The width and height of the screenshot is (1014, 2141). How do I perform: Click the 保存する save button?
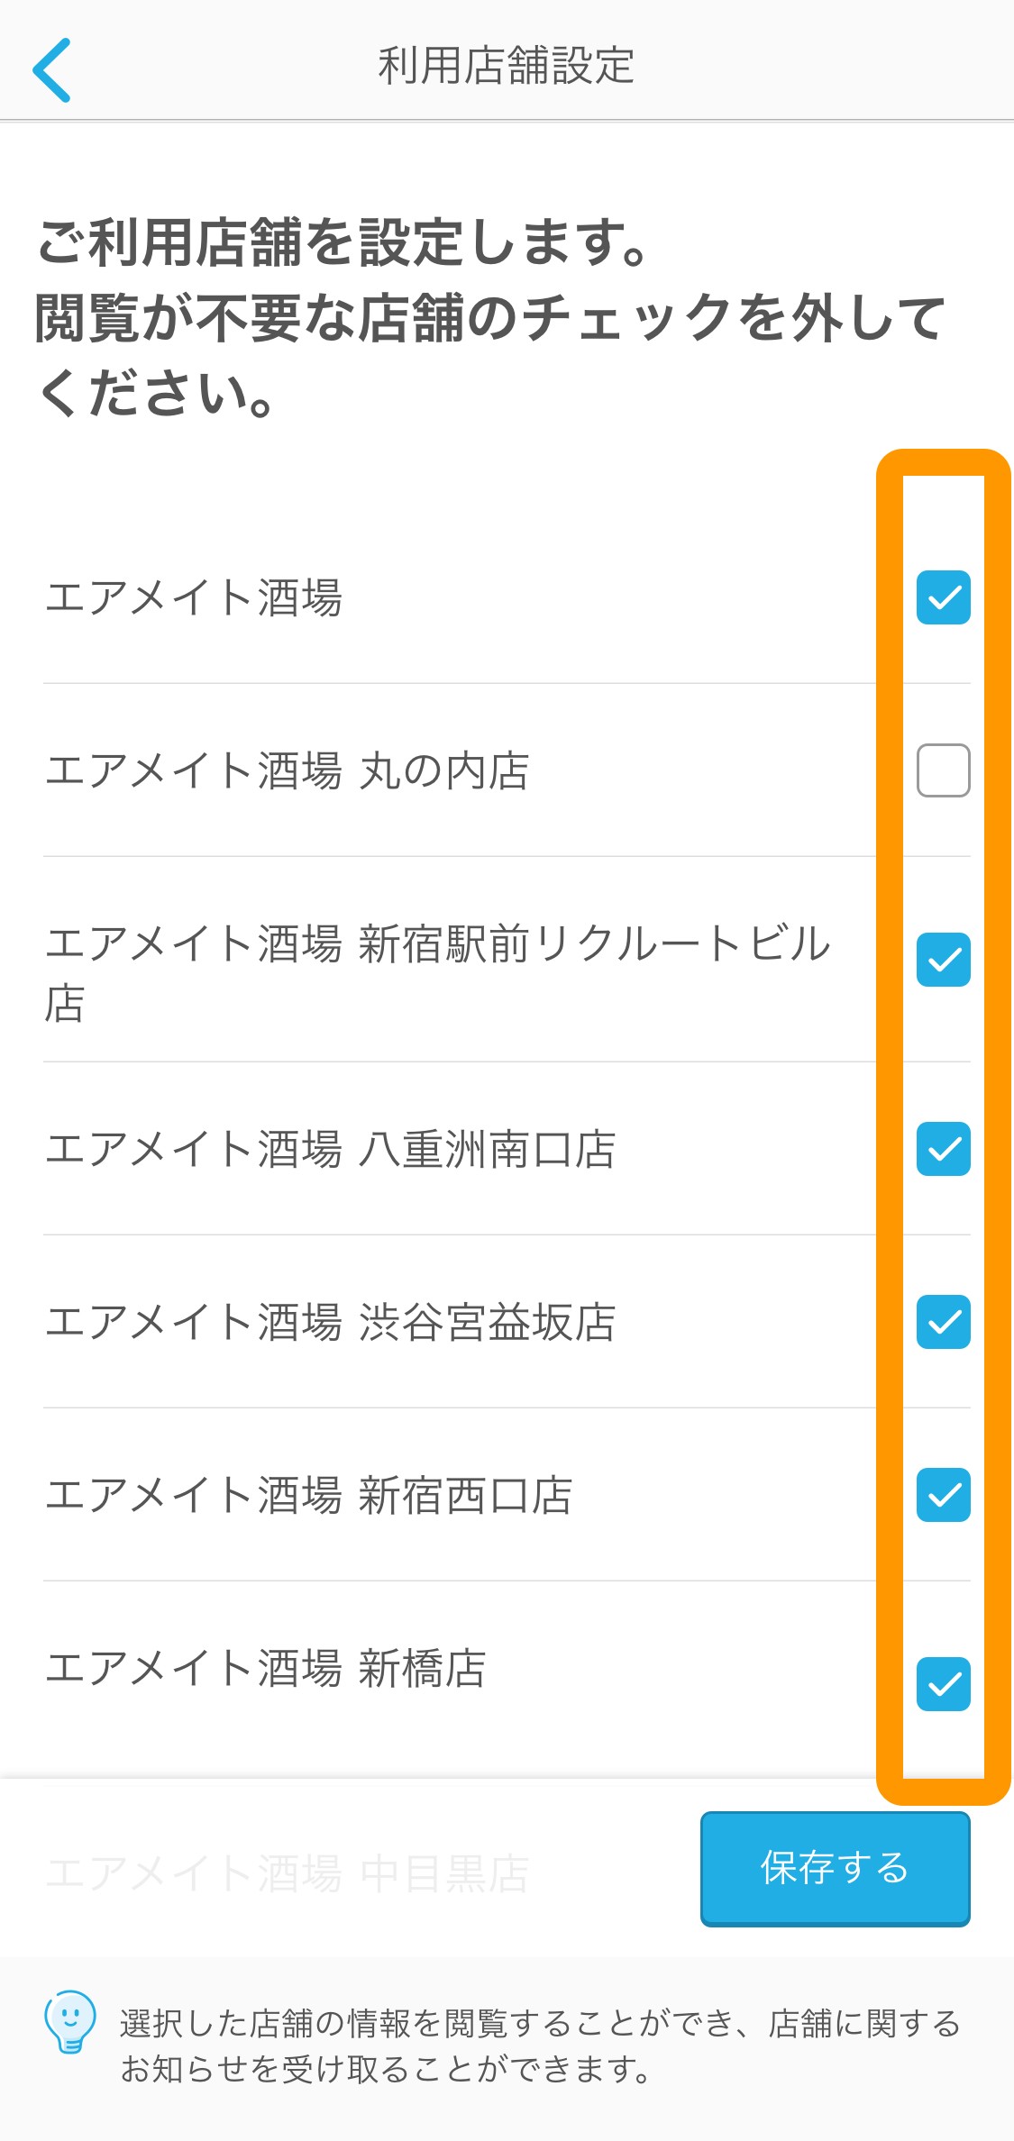click(x=836, y=1869)
